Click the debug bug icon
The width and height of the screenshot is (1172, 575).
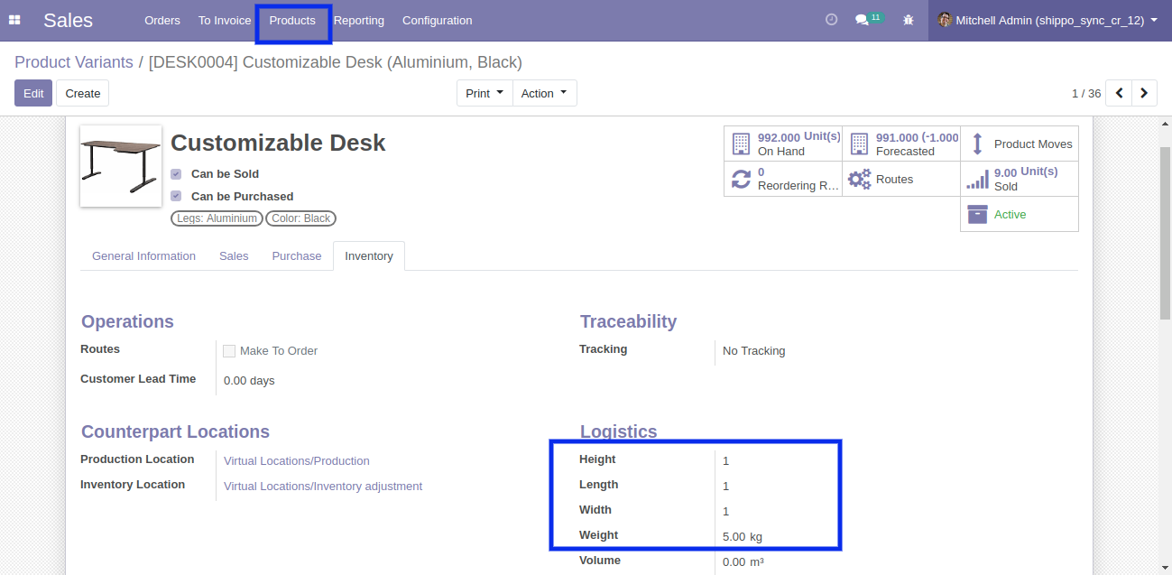[909, 20]
